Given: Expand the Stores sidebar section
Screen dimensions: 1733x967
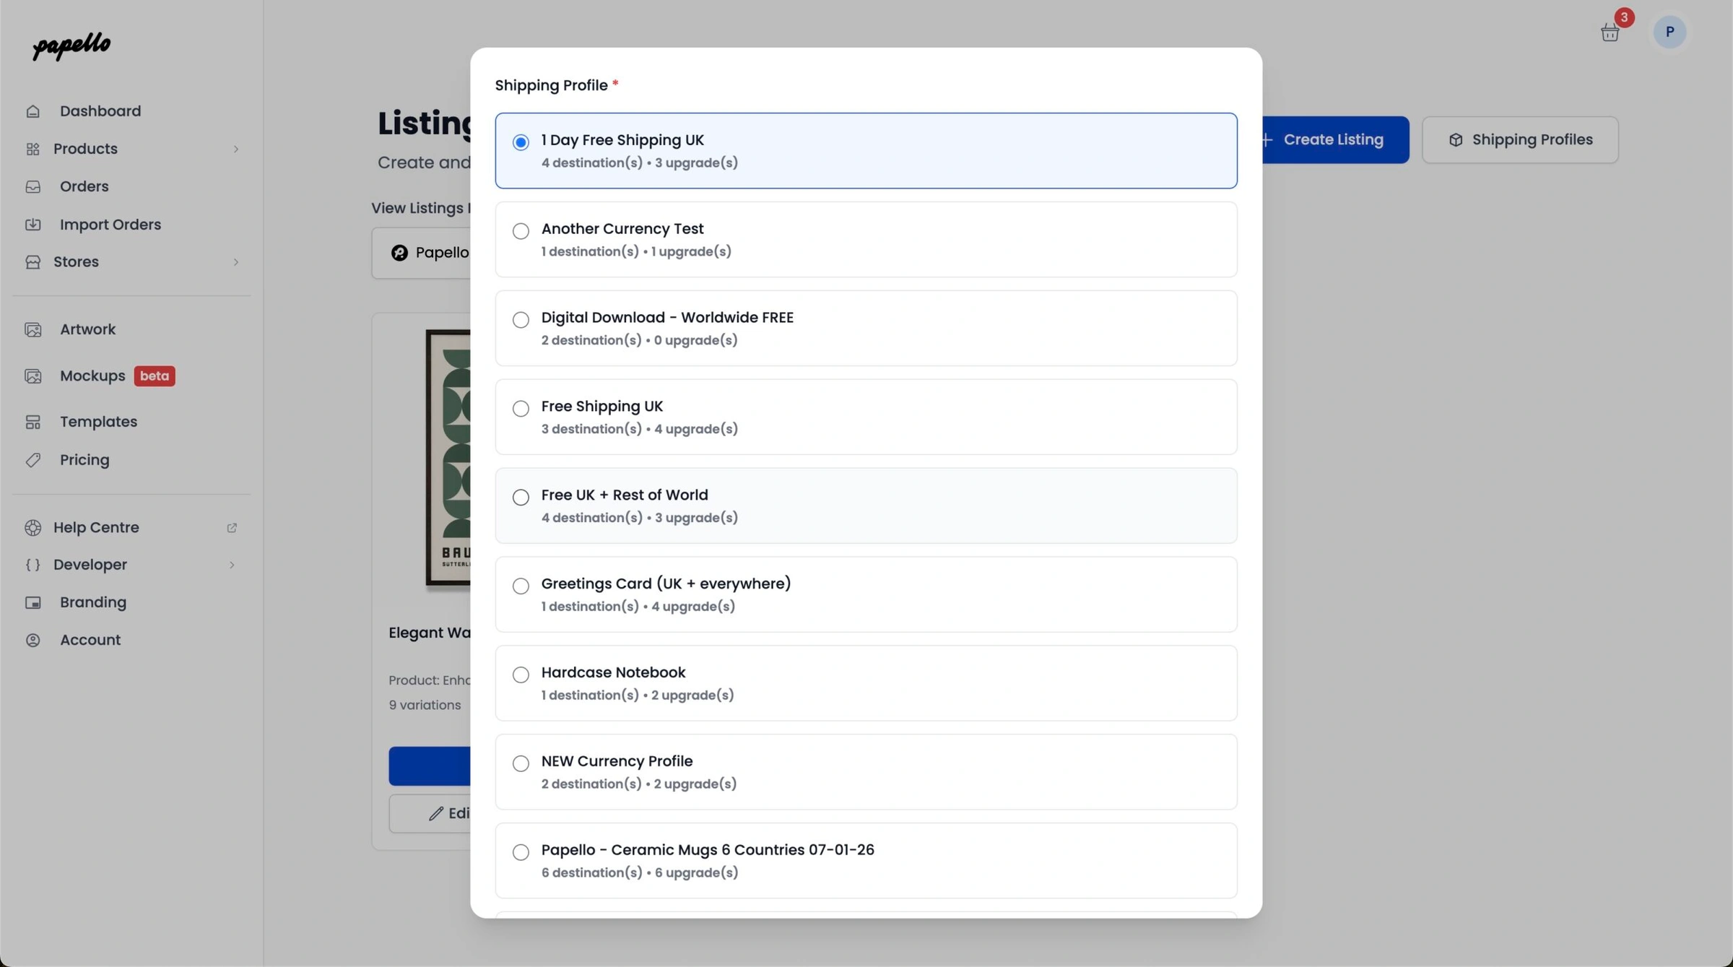Looking at the screenshot, I should coord(236,261).
